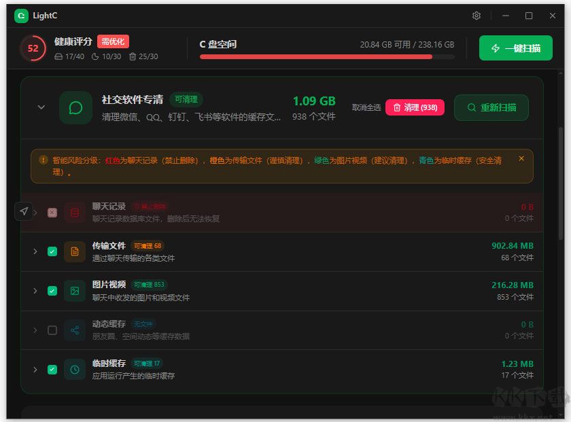Click the 动态缓存 share icon
571x422 pixels.
75,330
